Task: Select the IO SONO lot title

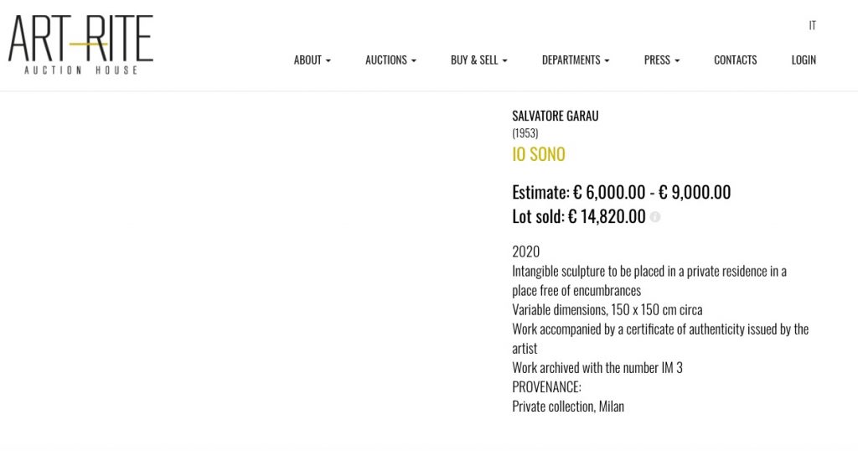Action: [x=539, y=154]
